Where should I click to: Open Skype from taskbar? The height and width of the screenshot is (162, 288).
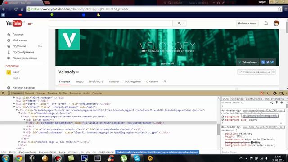[x=137, y=158]
